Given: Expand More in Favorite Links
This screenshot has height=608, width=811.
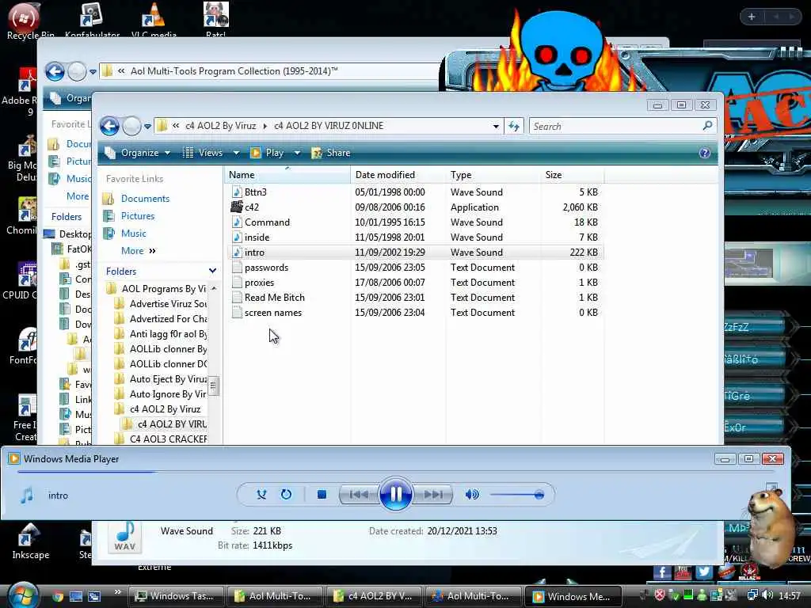Looking at the screenshot, I should click(138, 251).
